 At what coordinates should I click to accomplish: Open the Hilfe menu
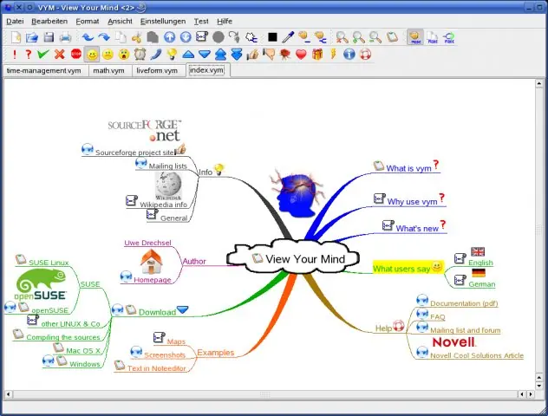pos(225,22)
